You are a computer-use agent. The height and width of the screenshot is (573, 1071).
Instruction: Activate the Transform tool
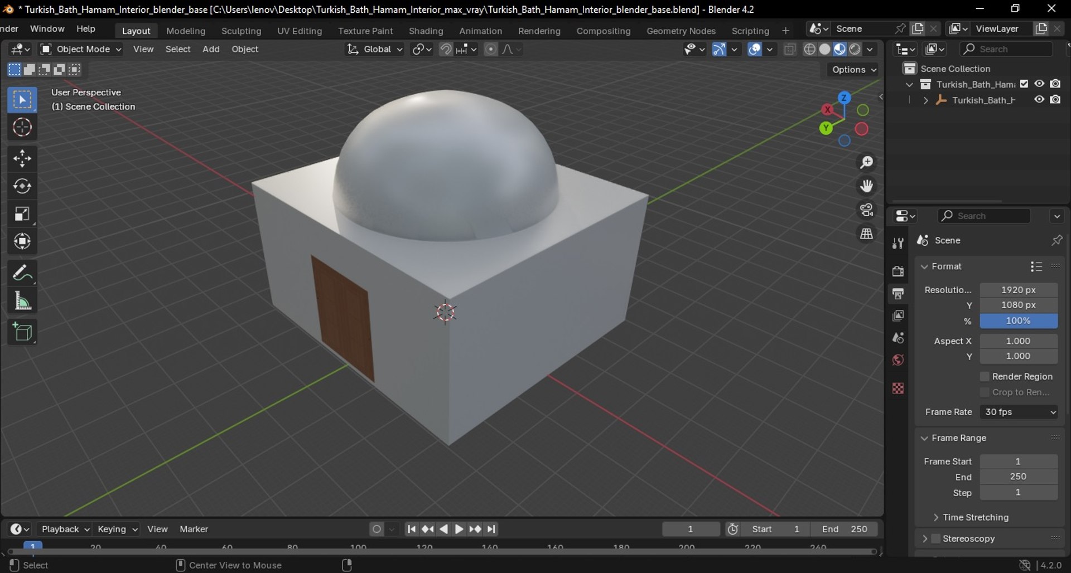point(22,241)
